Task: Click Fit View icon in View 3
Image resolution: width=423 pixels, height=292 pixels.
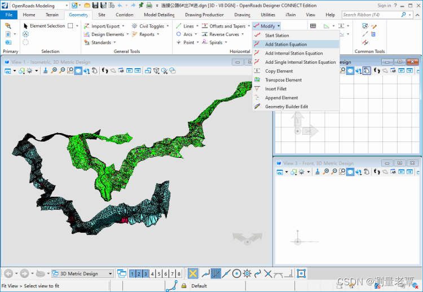Action: coord(350,172)
